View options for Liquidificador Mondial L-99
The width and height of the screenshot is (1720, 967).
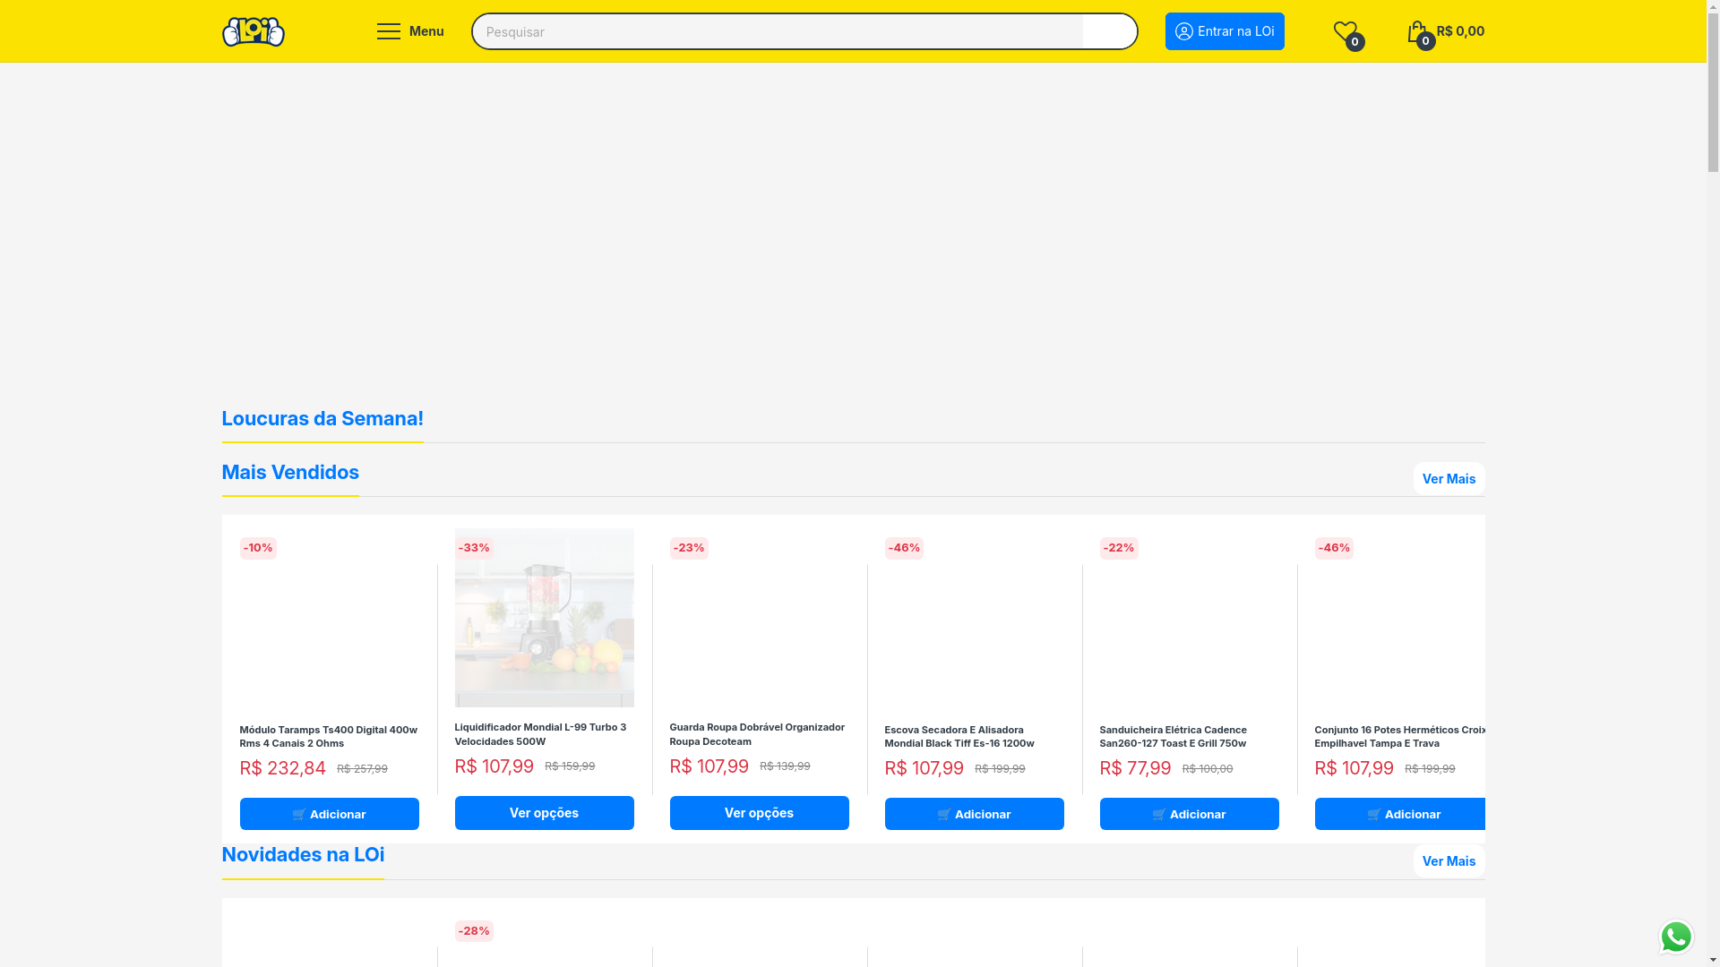544,813
